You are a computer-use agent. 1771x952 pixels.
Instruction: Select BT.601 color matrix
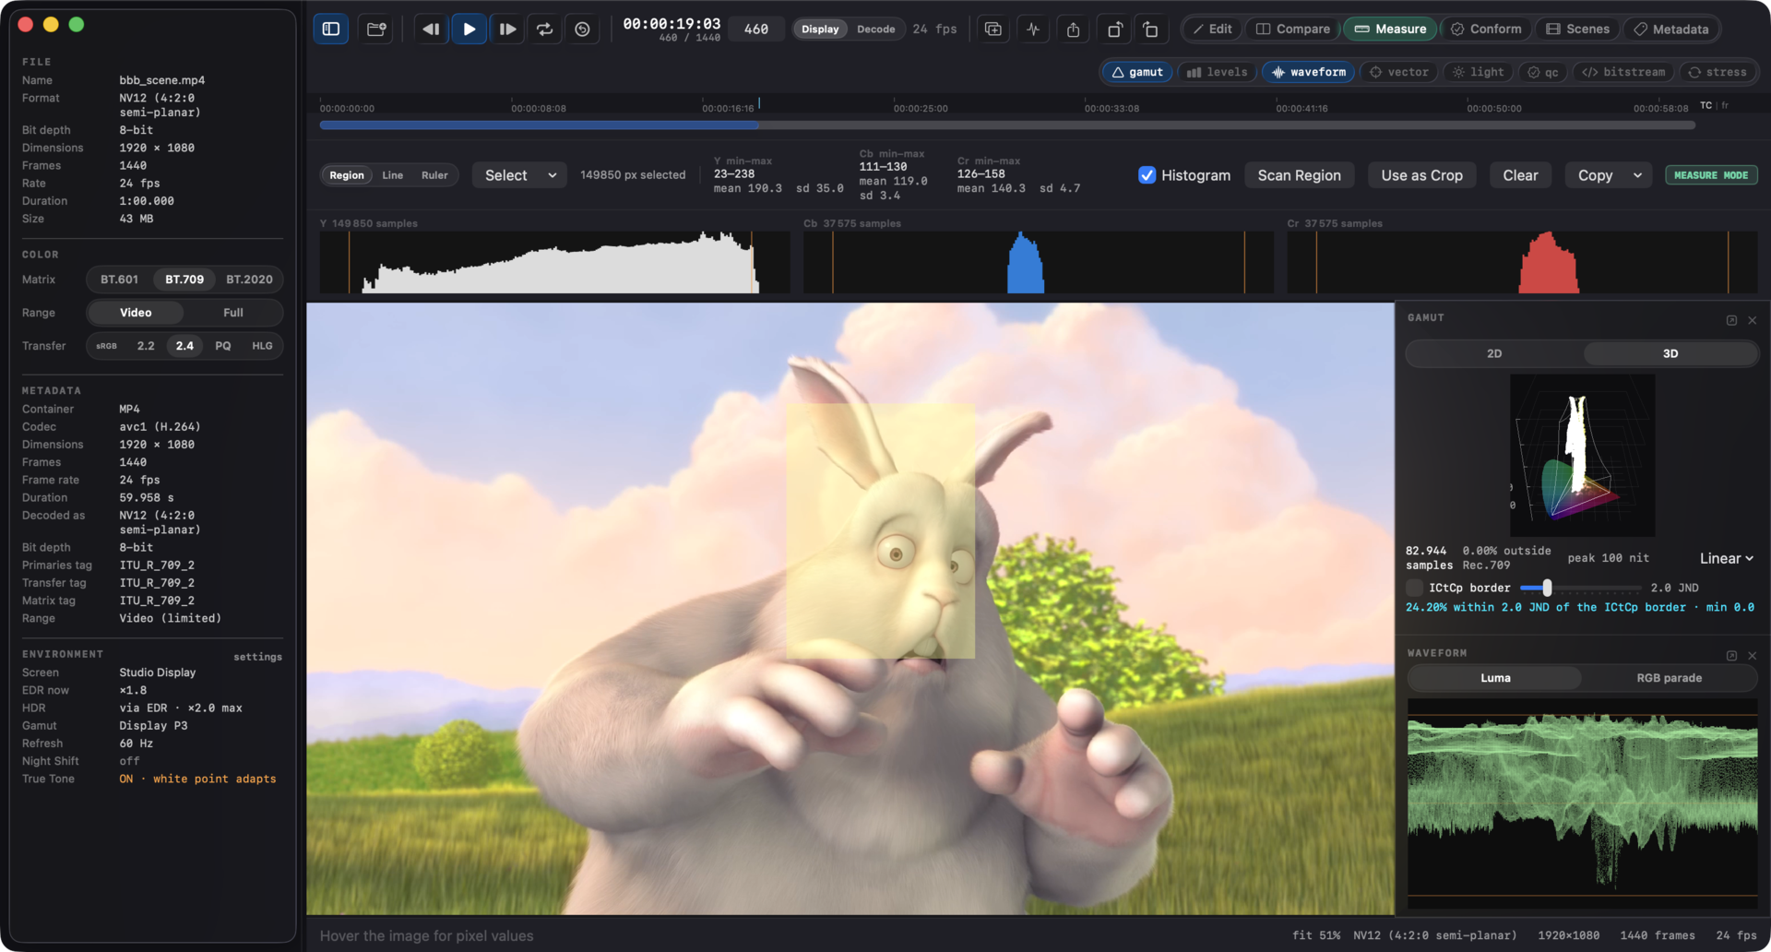coord(119,280)
